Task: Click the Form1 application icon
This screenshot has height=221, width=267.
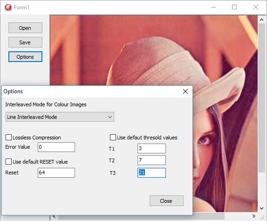Action: click(8, 7)
